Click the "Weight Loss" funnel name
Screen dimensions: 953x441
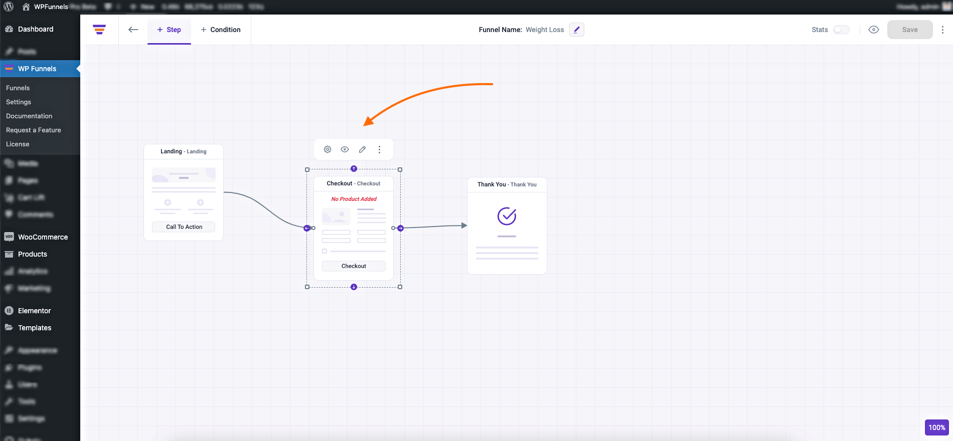[545, 30]
